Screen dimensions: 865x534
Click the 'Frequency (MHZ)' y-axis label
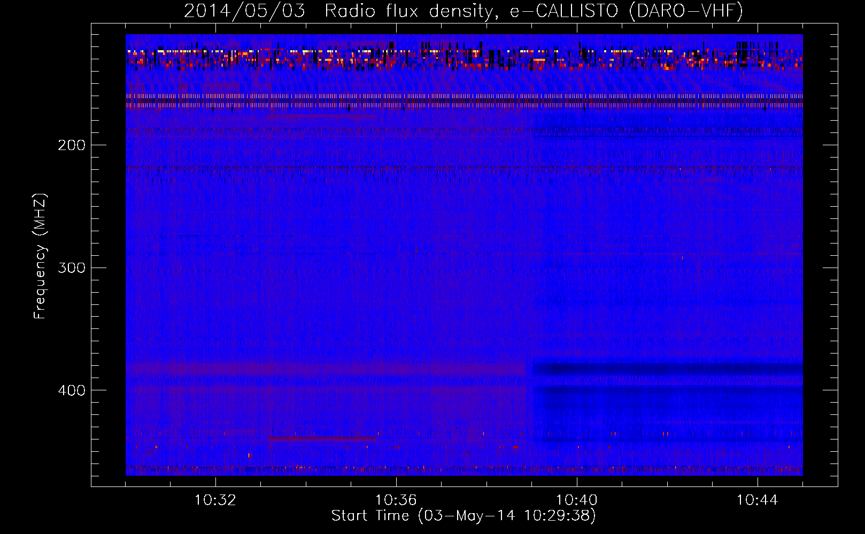[40, 256]
